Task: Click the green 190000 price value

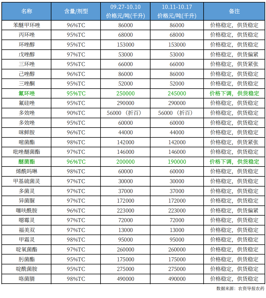Action: tap(177, 162)
